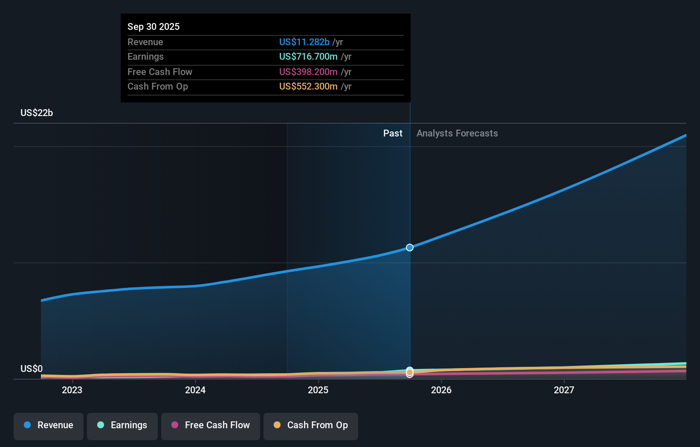Select the Analysts Forecasts section label

tap(457, 133)
